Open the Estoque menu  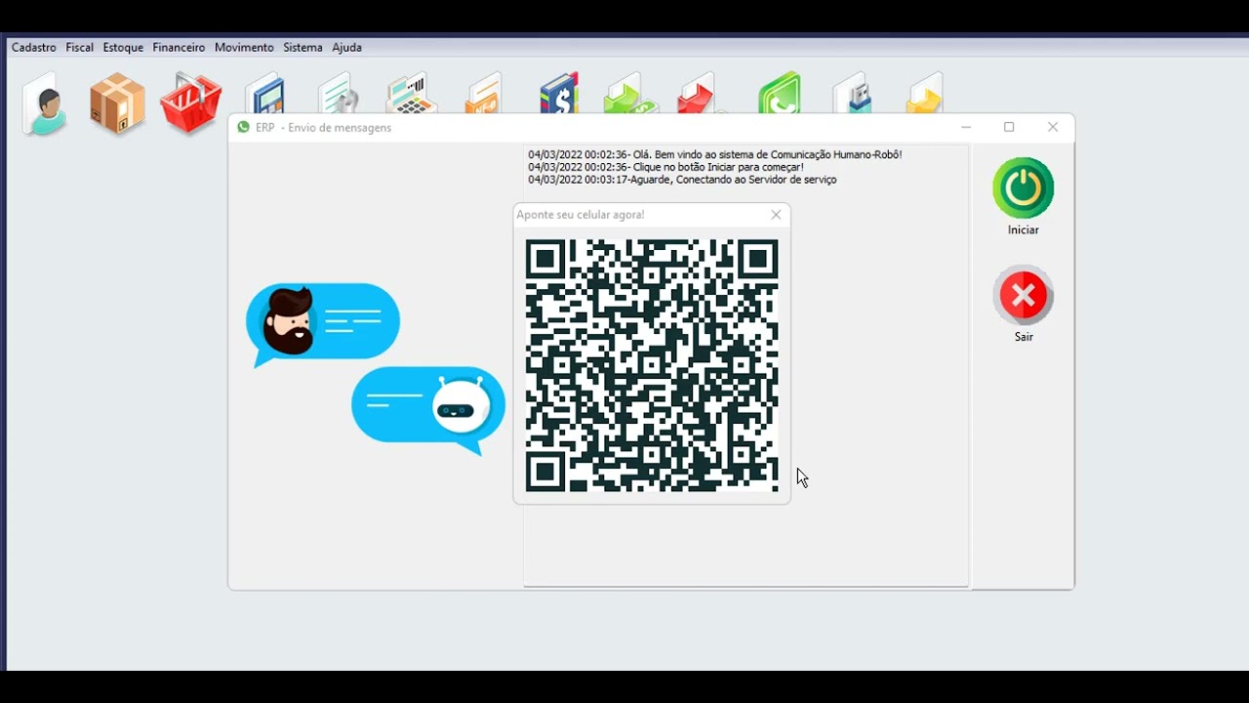[x=123, y=47]
